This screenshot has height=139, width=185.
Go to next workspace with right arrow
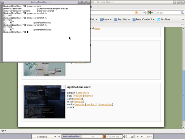click(x=59, y=136)
